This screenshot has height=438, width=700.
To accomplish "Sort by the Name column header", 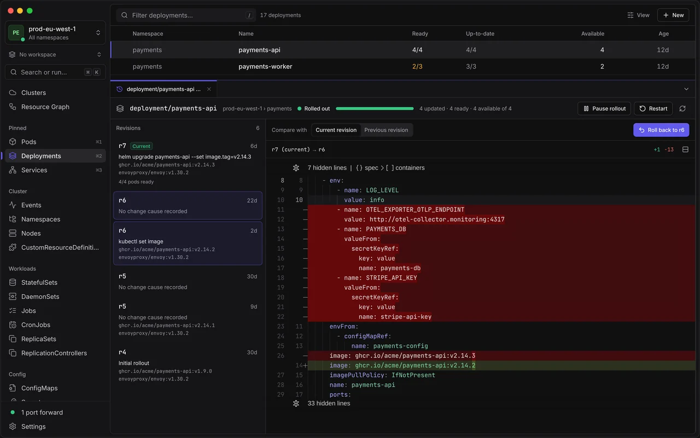I will point(246,34).
